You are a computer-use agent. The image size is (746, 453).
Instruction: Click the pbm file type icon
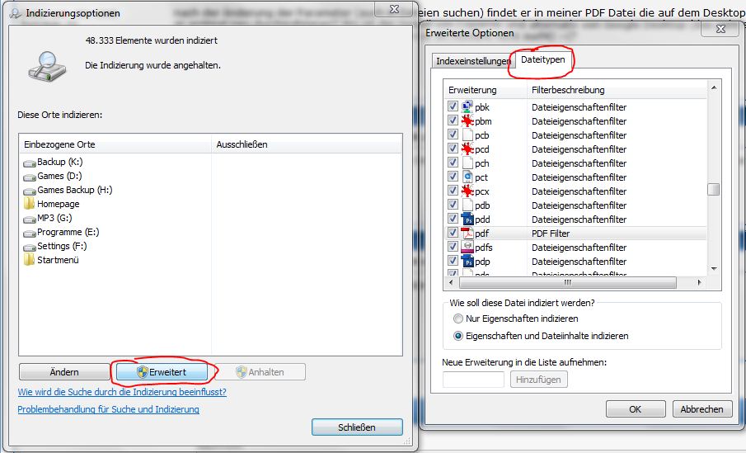click(x=467, y=120)
